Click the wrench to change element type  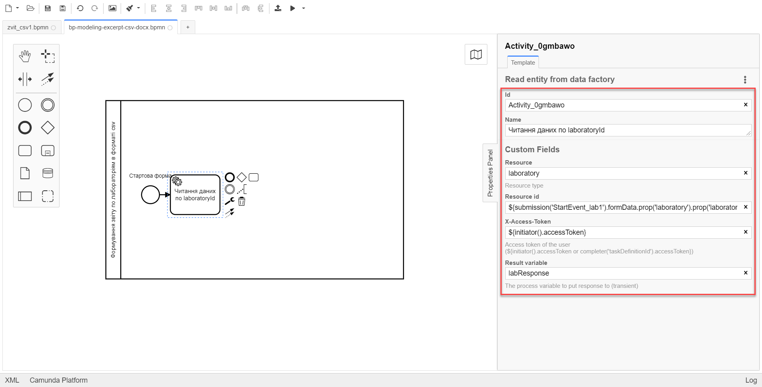229,201
